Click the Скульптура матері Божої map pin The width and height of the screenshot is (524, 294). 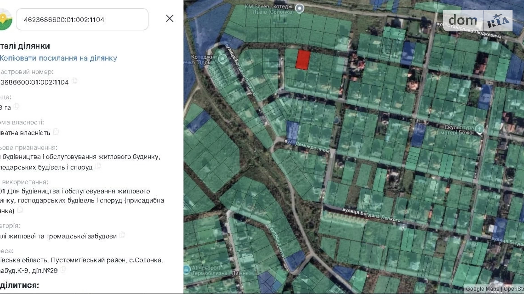pyautogui.click(x=479, y=129)
